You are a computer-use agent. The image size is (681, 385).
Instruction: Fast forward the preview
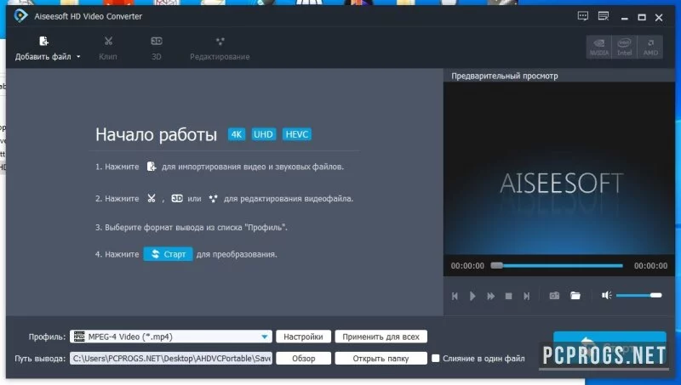pos(491,296)
